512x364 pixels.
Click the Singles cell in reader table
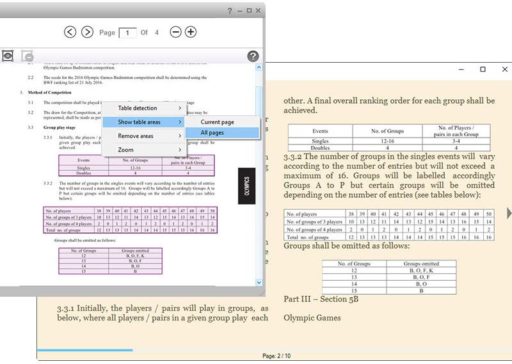tap(320, 141)
